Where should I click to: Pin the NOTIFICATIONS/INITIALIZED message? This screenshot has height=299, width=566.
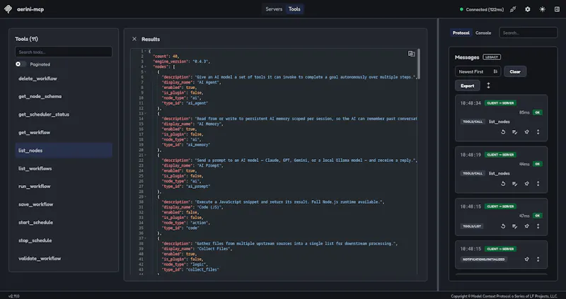(x=526, y=259)
